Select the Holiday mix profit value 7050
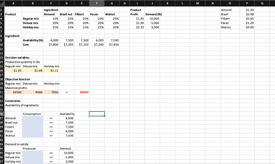275x164 pixels. (51, 92)
